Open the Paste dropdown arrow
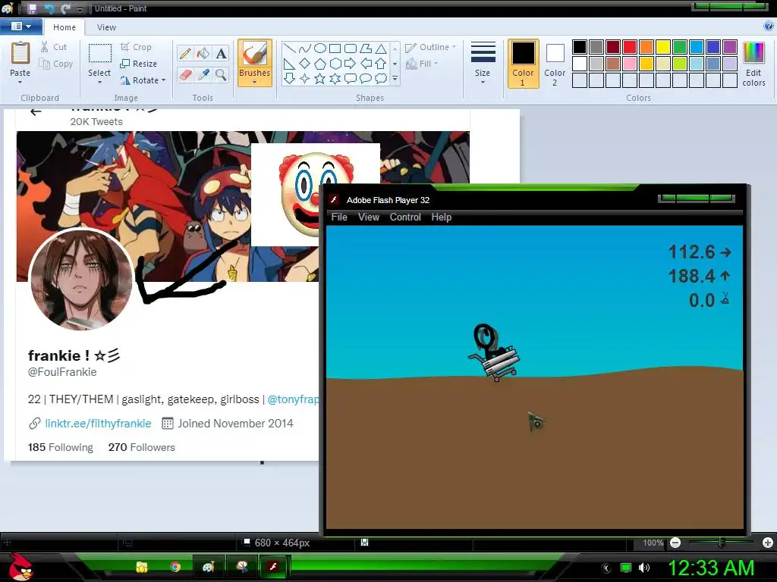 20,82
